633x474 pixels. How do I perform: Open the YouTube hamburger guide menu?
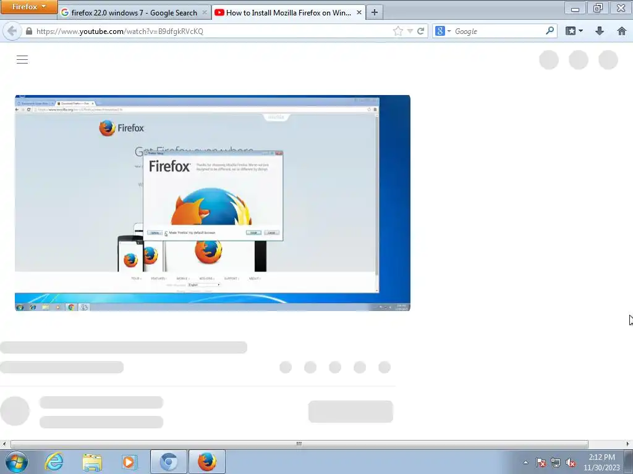[22, 60]
